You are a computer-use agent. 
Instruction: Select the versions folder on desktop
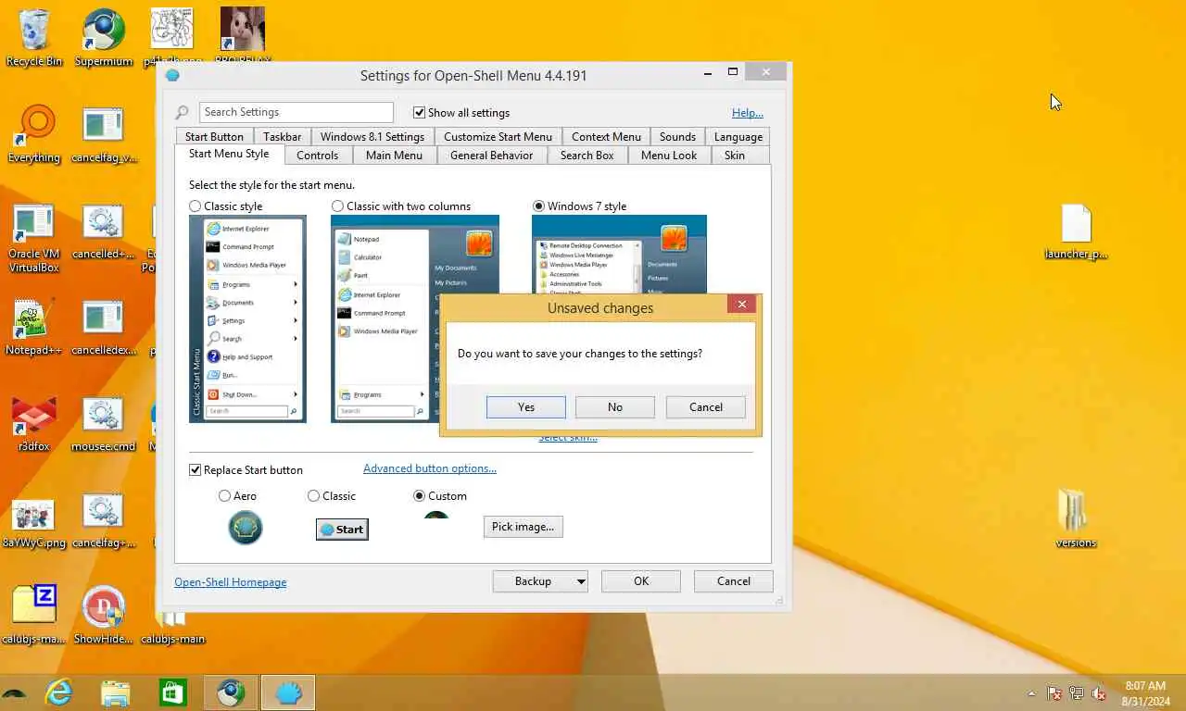(1076, 518)
